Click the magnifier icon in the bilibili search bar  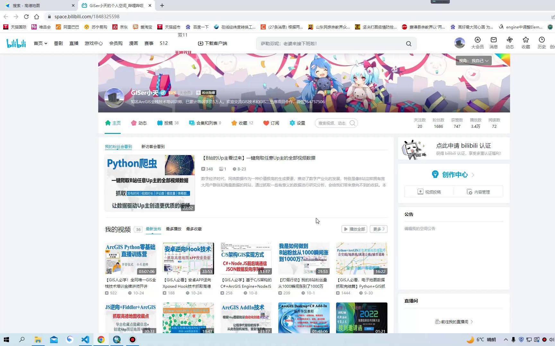(x=408, y=43)
